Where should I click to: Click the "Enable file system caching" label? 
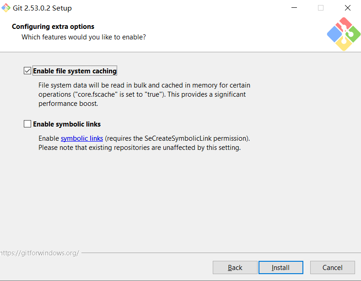75,71
